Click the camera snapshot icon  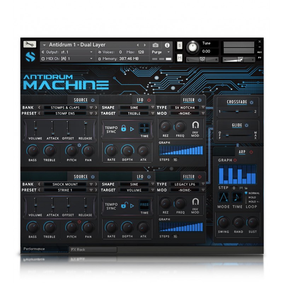tap(155, 45)
